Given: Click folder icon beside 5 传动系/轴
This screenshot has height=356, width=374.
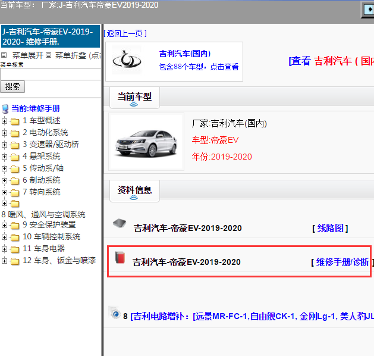Looking at the screenshot, I should coord(15,169).
